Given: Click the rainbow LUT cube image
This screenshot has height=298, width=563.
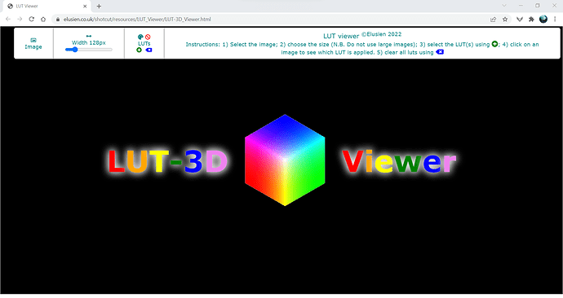Looking at the screenshot, I should click(285, 160).
